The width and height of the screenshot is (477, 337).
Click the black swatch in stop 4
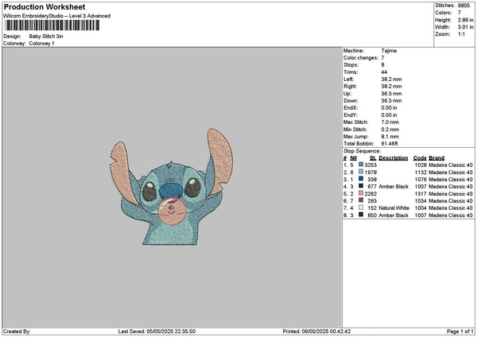[x=363, y=186]
